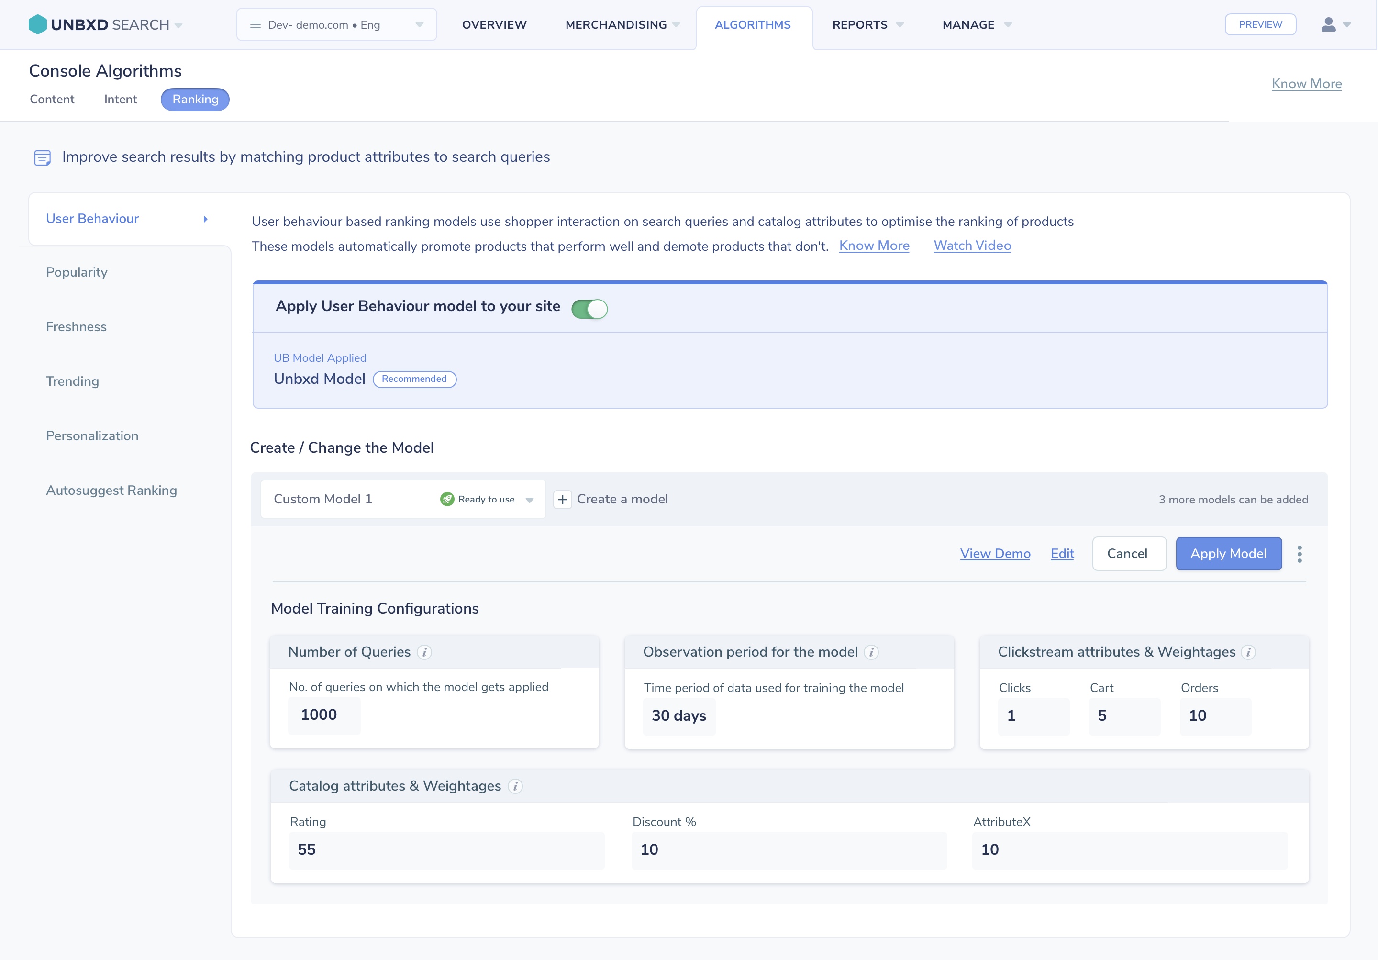This screenshot has height=960, width=1378.
Task: Open the Watch Video link
Action: click(972, 246)
